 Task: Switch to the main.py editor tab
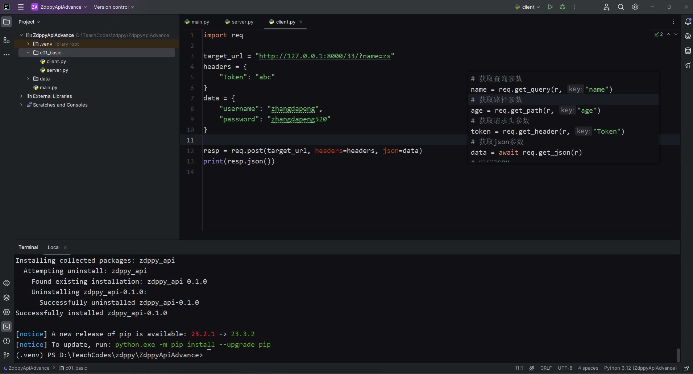click(x=200, y=22)
